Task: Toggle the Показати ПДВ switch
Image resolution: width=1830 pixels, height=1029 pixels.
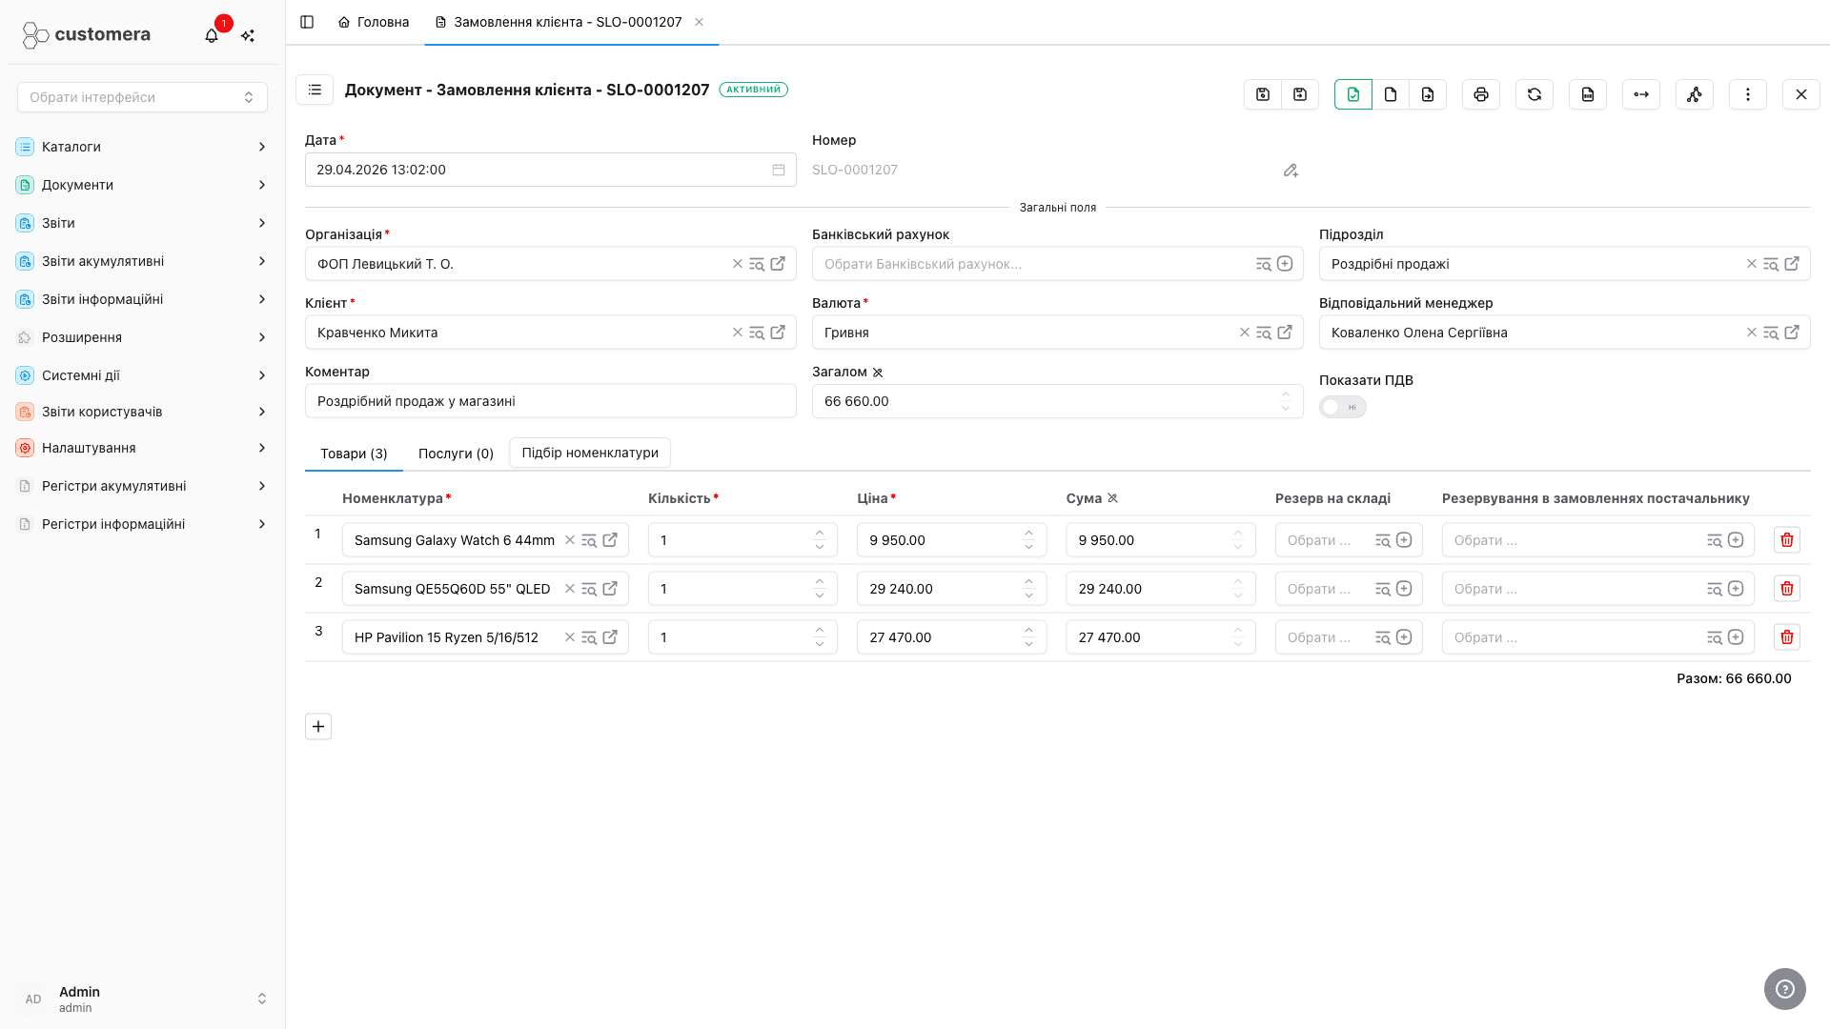Action: [1342, 407]
